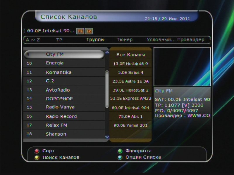This screenshot has width=234, height=175.
Task: Choose the 13.0E Hotbird6 9 group
Action: [x=130, y=64]
